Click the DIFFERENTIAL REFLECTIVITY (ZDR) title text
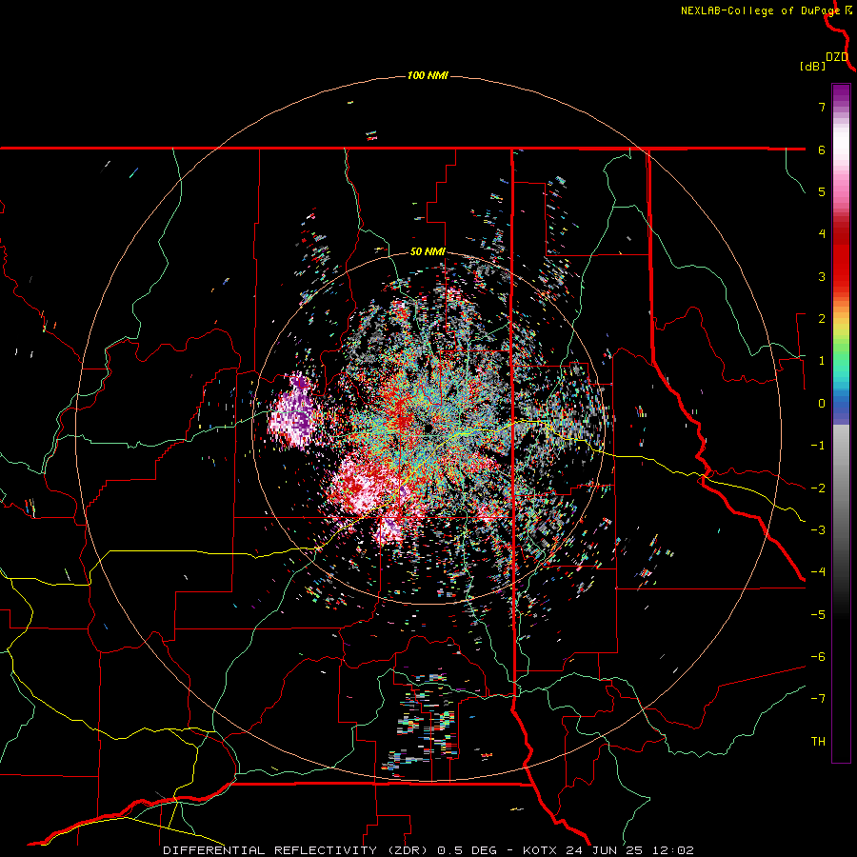The image size is (857, 857). pos(298,850)
